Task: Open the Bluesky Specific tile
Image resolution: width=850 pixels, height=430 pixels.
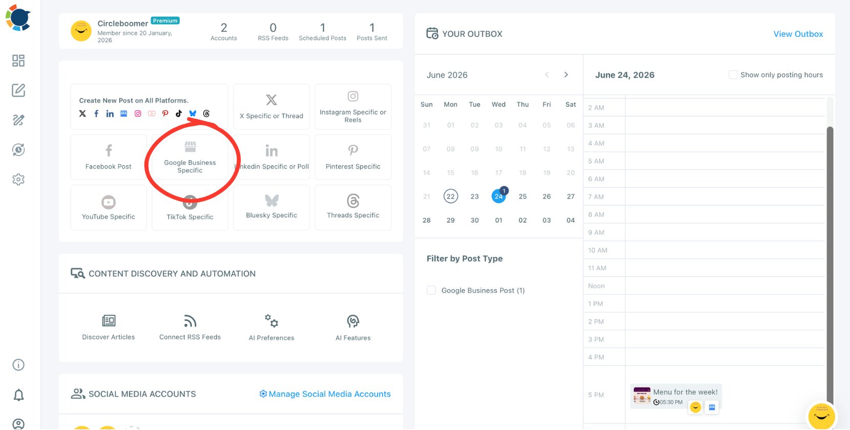Action: pyautogui.click(x=272, y=208)
